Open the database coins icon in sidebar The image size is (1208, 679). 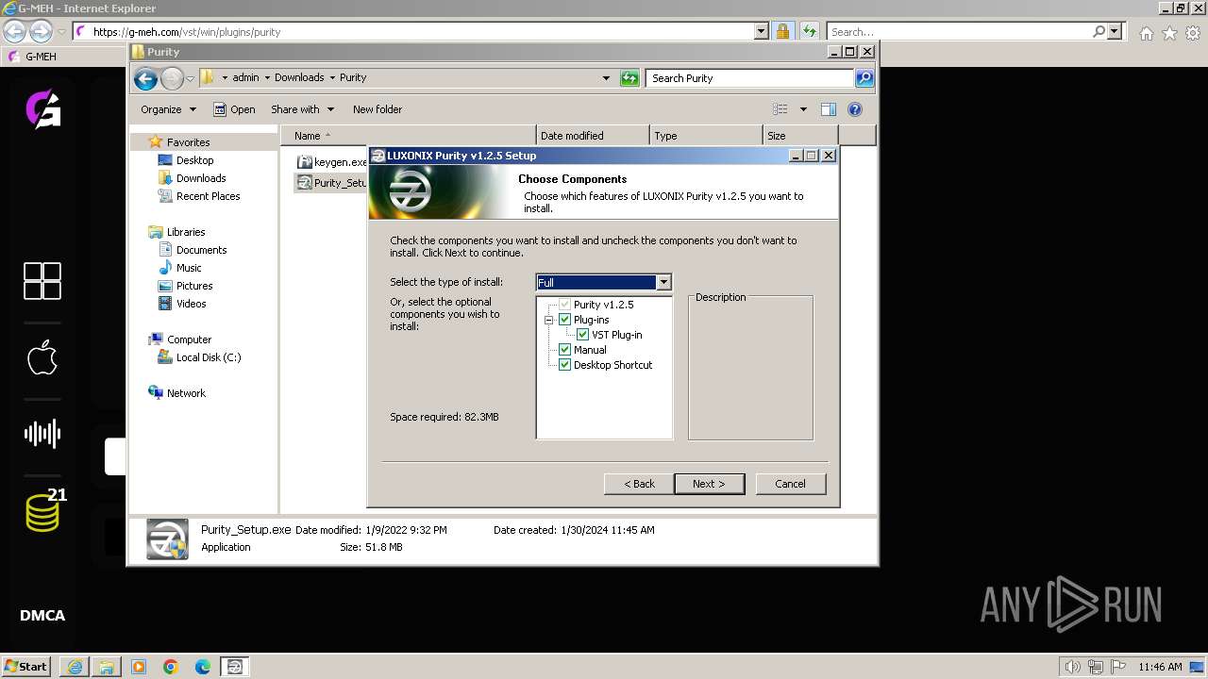pyautogui.click(x=42, y=512)
